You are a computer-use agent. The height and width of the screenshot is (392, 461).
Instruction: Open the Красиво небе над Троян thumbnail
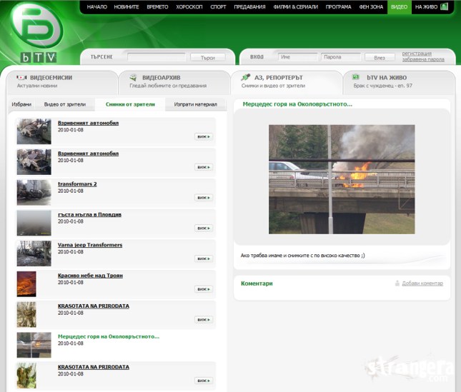coord(26,283)
